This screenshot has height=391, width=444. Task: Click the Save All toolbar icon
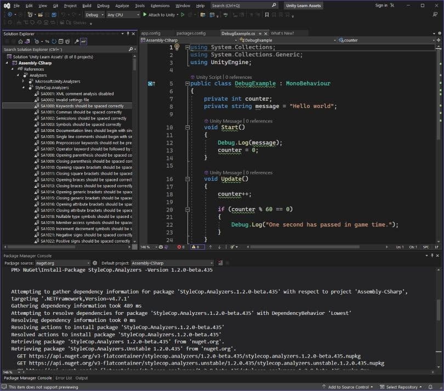coord(54,15)
